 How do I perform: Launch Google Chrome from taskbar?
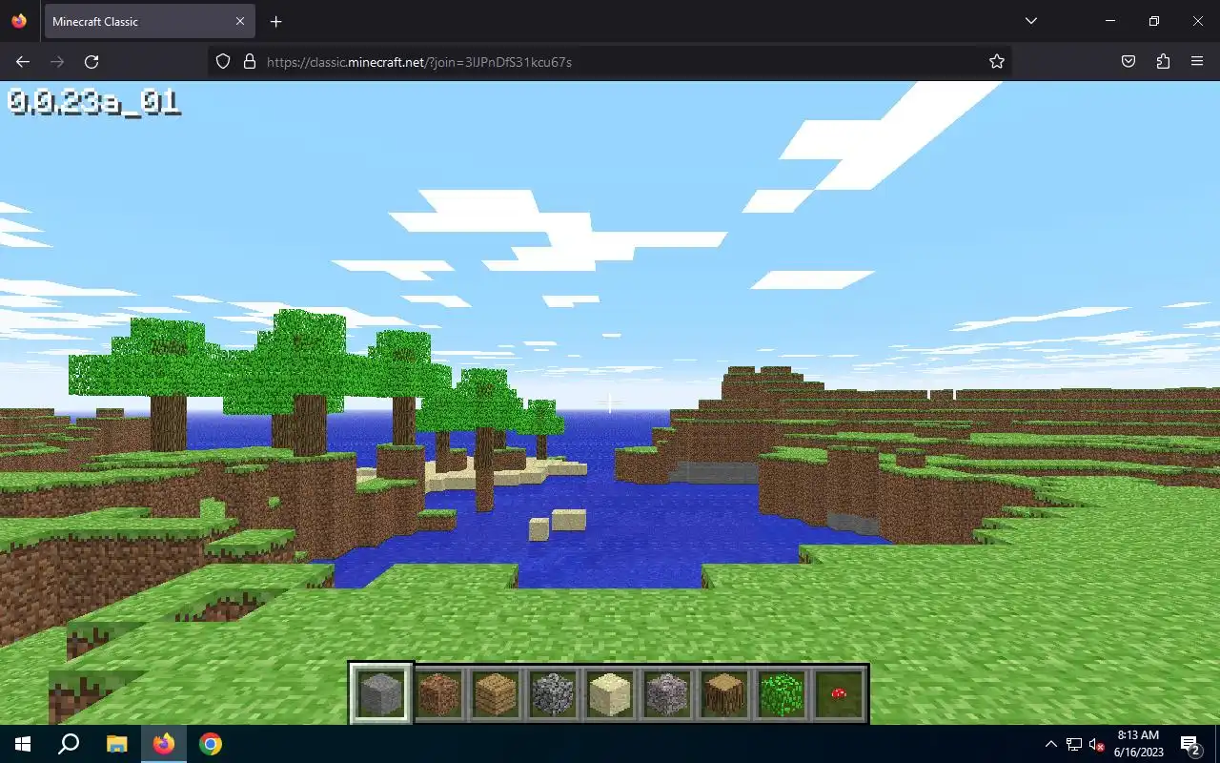[x=211, y=744]
